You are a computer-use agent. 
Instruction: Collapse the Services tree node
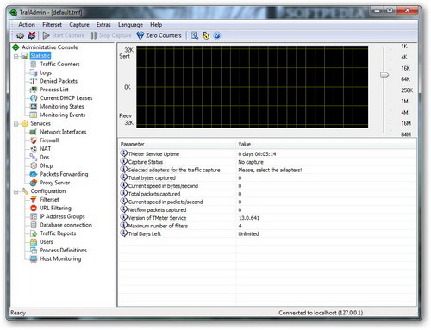(x=16, y=124)
